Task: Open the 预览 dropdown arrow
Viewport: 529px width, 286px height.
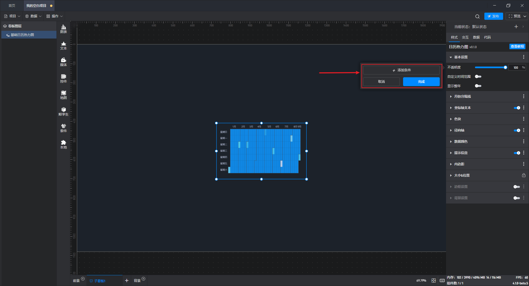Action: [525, 16]
